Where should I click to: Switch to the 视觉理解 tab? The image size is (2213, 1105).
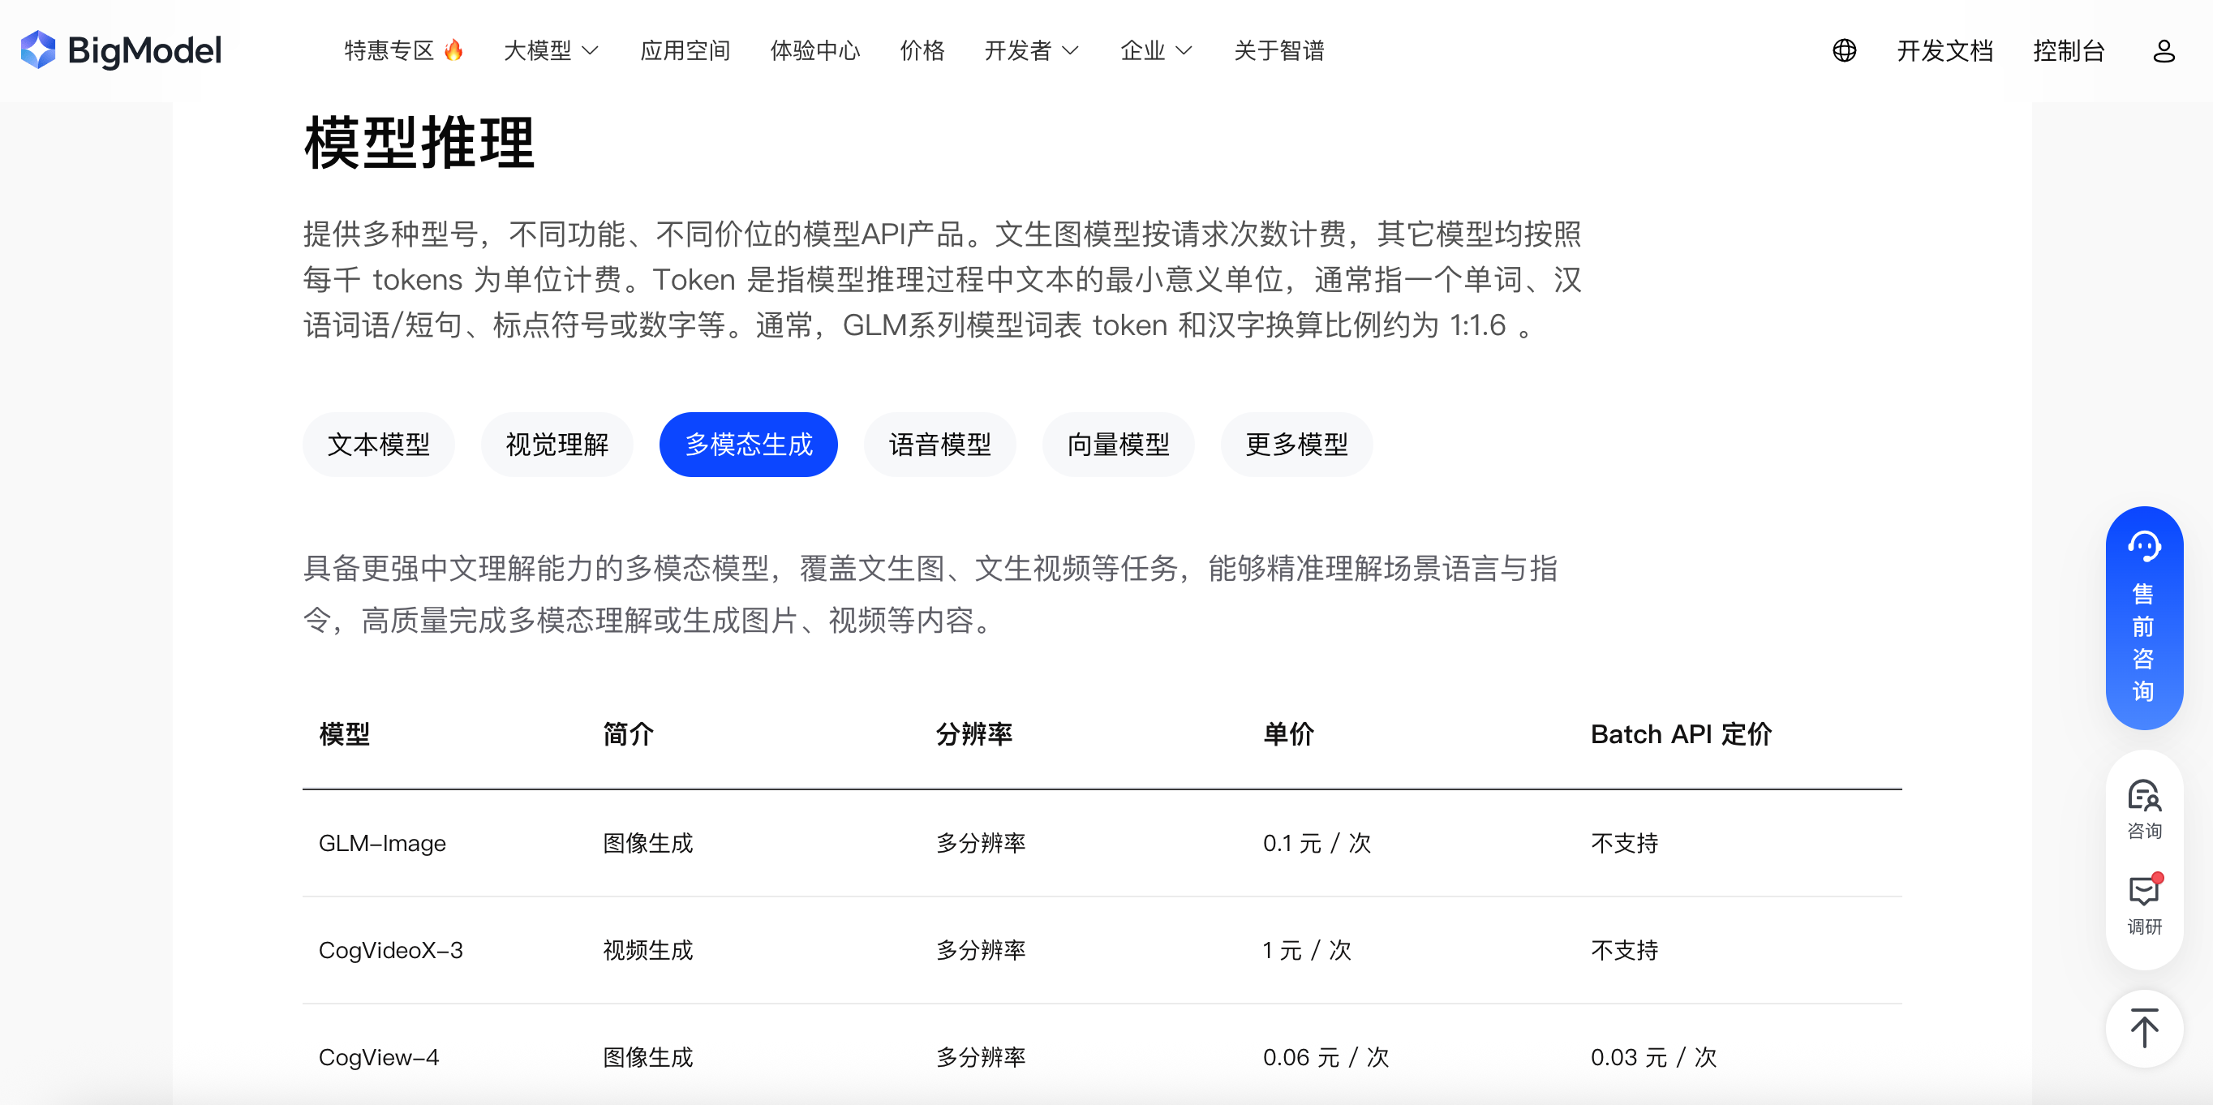click(x=556, y=445)
